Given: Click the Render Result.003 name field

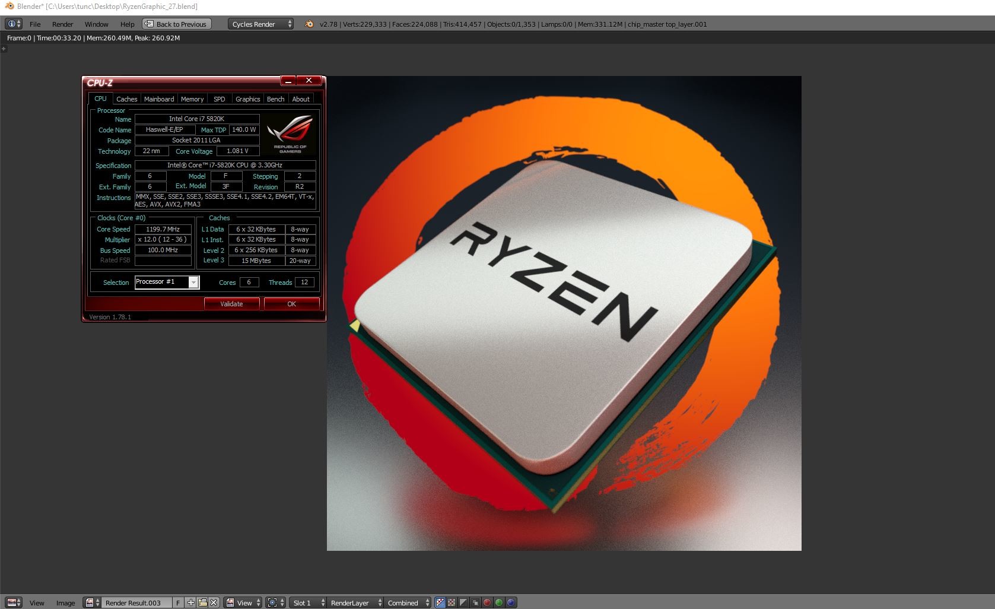Looking at the screenshot, I should click(136, 603).
